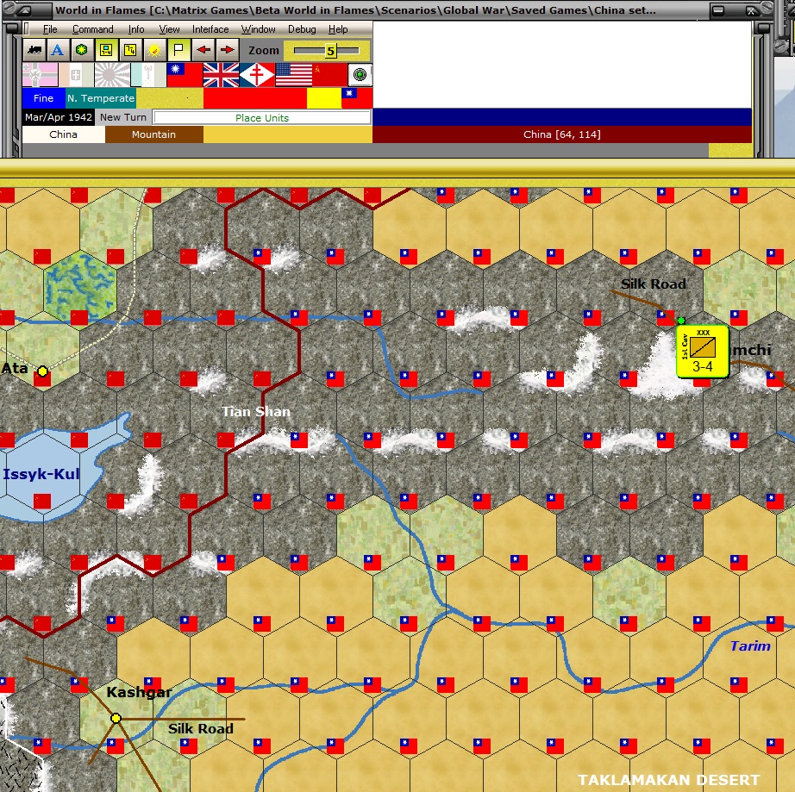Click the Silk Road label near Kashgar

201,729
